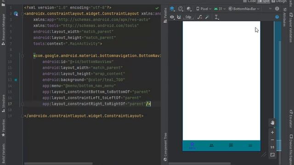Open the BottomNavBar theme dropdown
294x165 pixels.
[x=244, y=9]
